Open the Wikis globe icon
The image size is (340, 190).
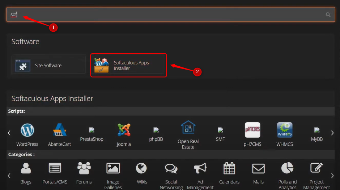(x=141, y=168)
